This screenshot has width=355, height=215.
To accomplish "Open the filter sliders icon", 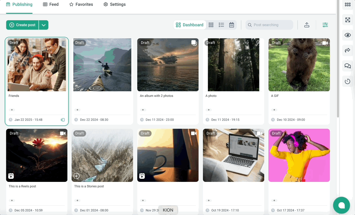I will 325,25.
